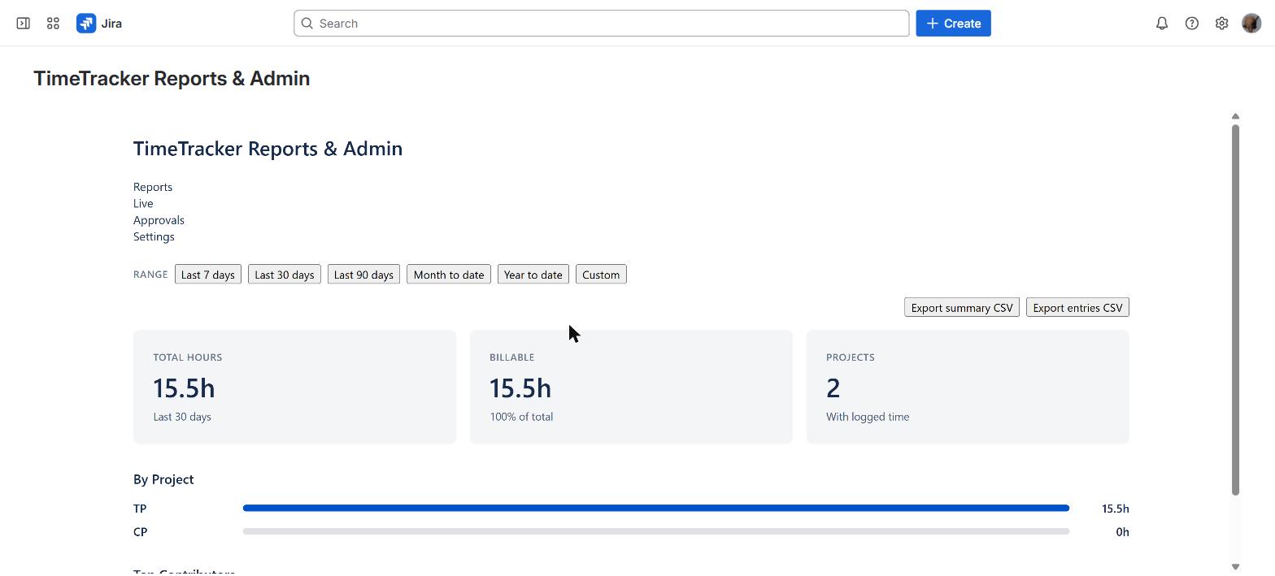Image resolution: width=1275 pixels, height=576 pixels.
Task: Click the Total Hours 15.5h value
Action: (x=184, y=388)
